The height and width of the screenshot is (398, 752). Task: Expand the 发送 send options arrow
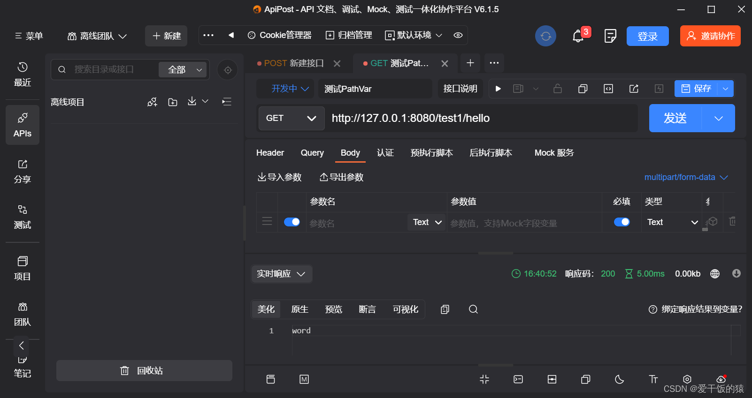coord(718,118)
